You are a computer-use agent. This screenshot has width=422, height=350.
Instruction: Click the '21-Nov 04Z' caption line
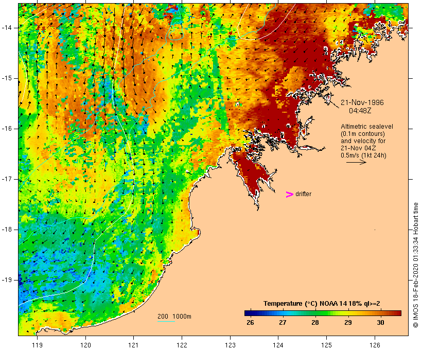358,148
